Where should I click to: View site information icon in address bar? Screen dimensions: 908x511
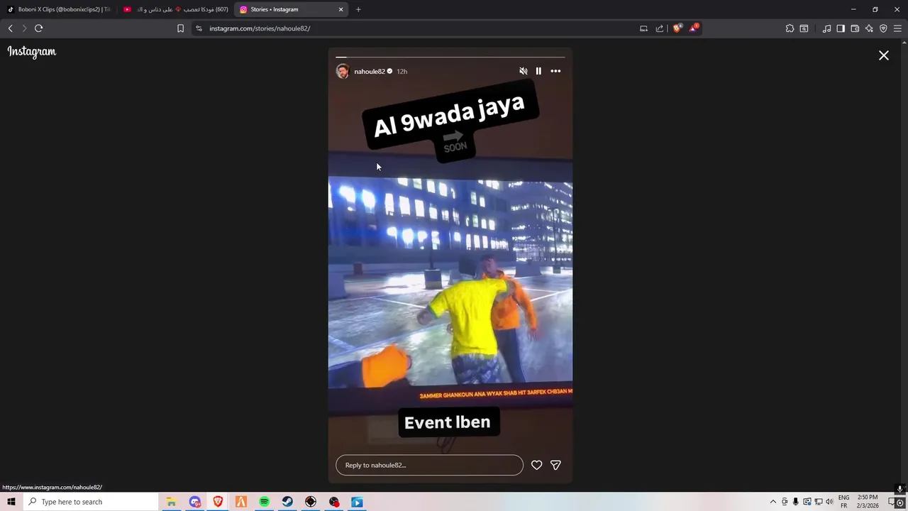coord(199,28)
